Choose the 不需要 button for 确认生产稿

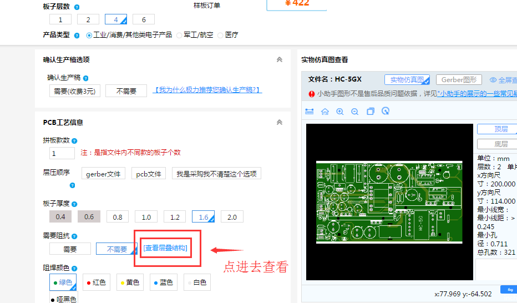[126, 91]
